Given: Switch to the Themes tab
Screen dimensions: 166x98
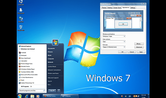Looking at the screenshot, I should 104,8.
